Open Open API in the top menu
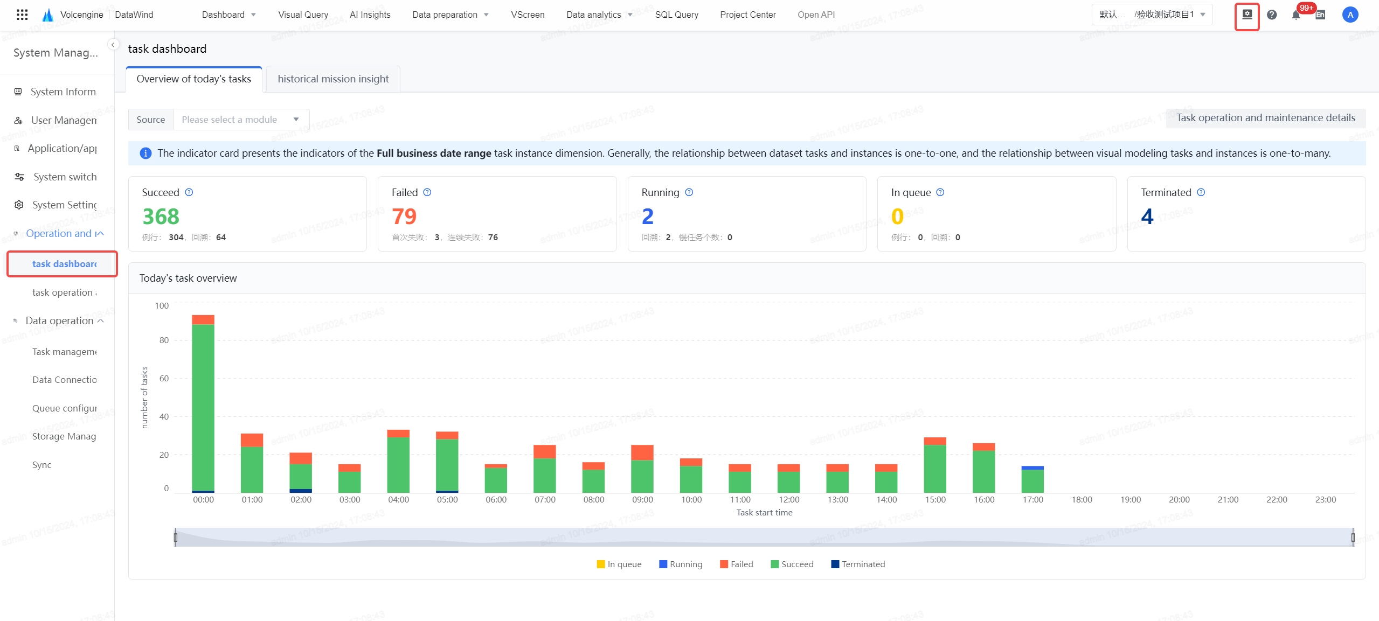1379x621 pixels. 816,15
